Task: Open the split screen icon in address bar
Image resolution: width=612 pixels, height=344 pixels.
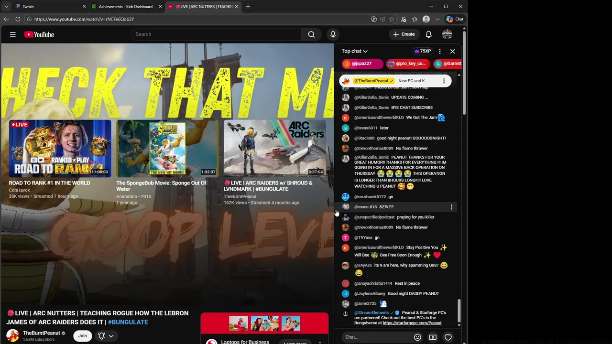Action: 382,19
